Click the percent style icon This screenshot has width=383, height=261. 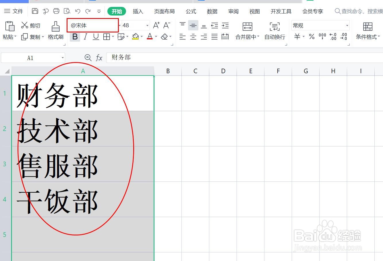[312, 36]
